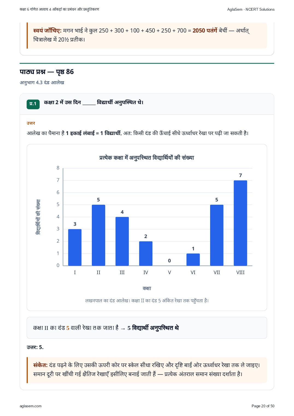Image resolution: width=294 pixels, height=416 pixels.
Task: Click the bar for class II
Action: tap(98, 235)
